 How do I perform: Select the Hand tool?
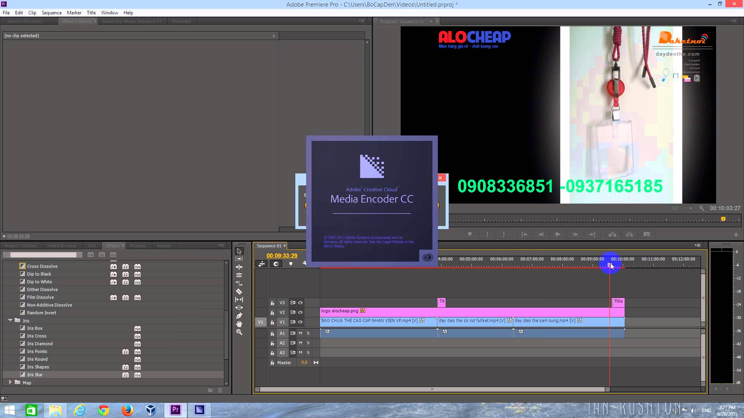[239, 324]
